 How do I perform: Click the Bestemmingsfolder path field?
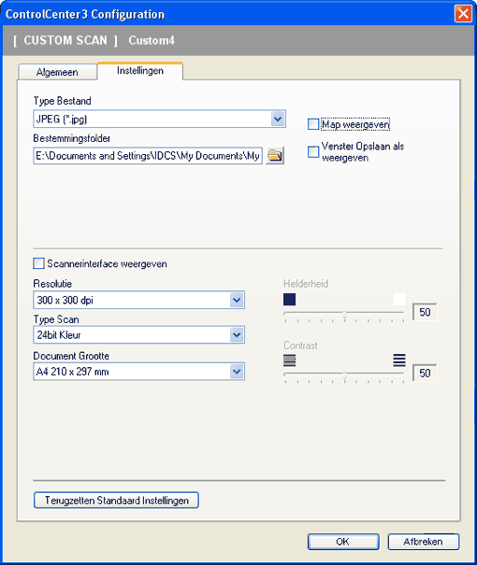[148, 156]
